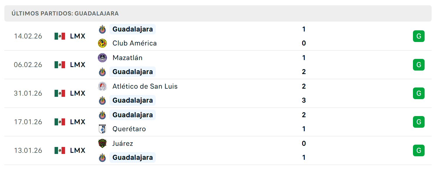Click the green G badge for 14.02.26
Viewport: 436px width, 170px height.
click(419, 36)
